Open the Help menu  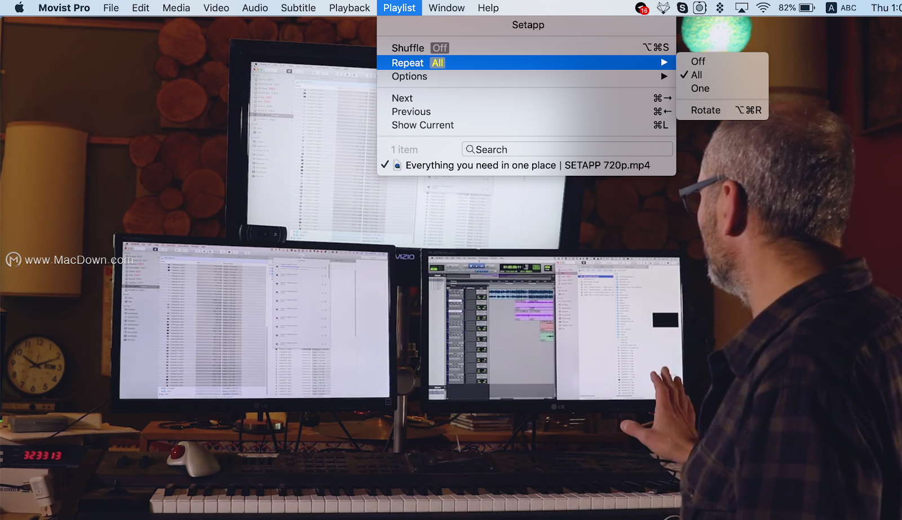[x=488, y=8]
